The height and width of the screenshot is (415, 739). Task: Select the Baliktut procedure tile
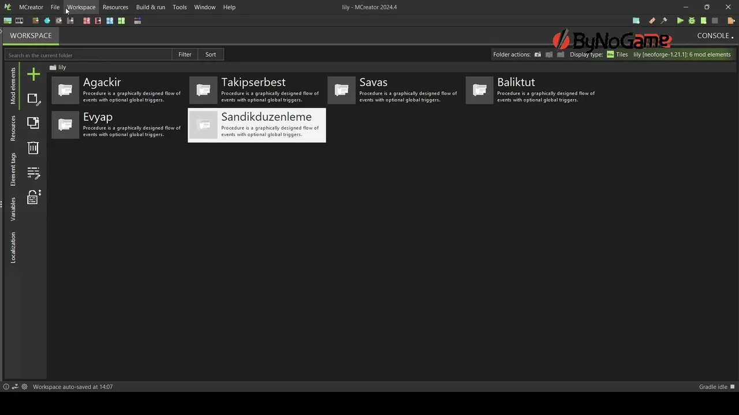click(x=533, y=90)
